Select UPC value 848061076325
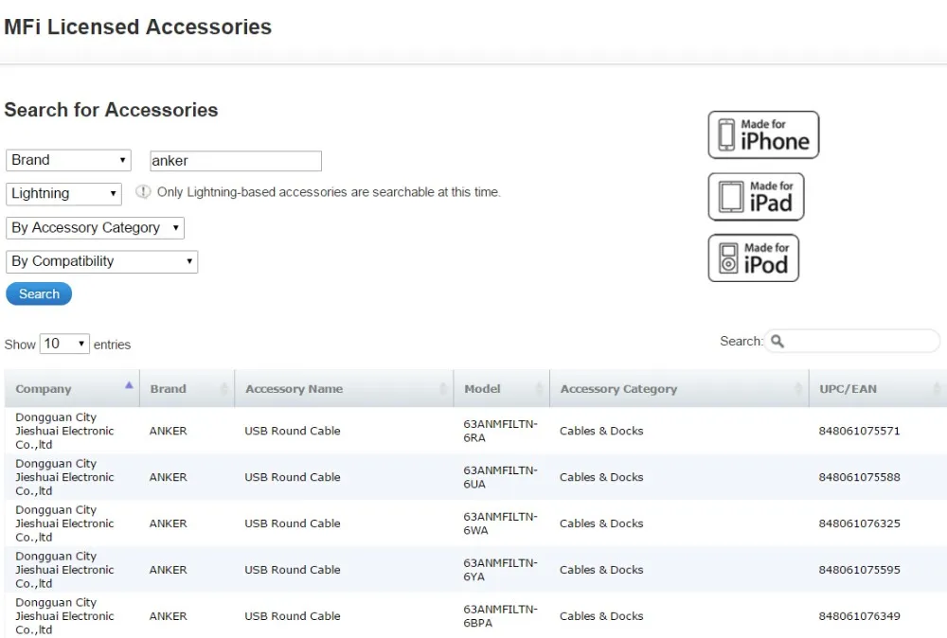Screen dimensions: 947x638 tap(860, 523)
